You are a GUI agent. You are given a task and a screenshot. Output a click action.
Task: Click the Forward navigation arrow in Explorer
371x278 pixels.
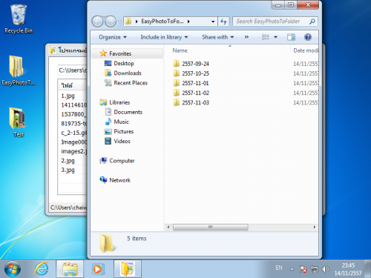tap(111, 21)
